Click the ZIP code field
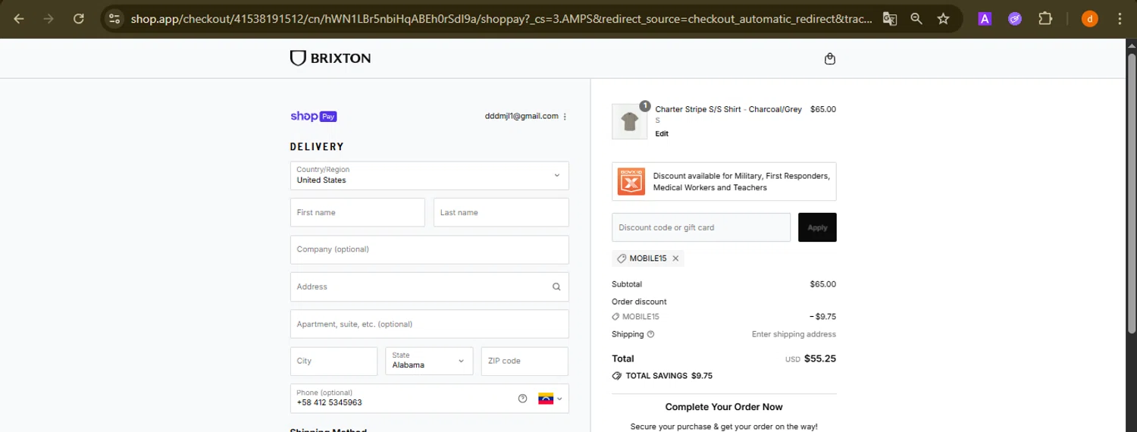 point(525,361)
